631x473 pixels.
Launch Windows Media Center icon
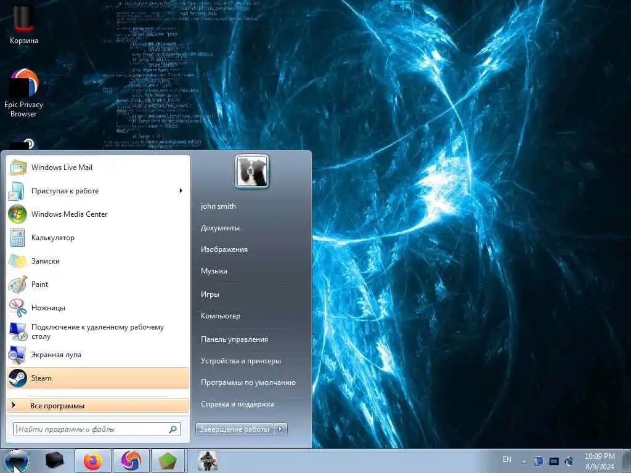18,214
